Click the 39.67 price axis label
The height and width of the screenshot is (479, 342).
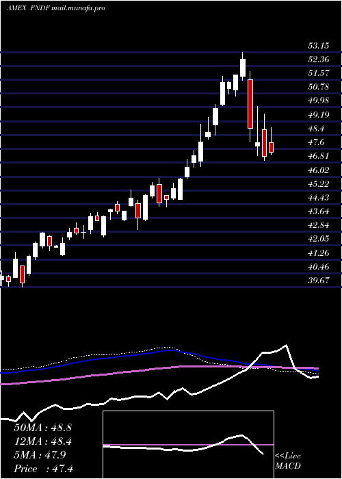[x=318, y=281]
